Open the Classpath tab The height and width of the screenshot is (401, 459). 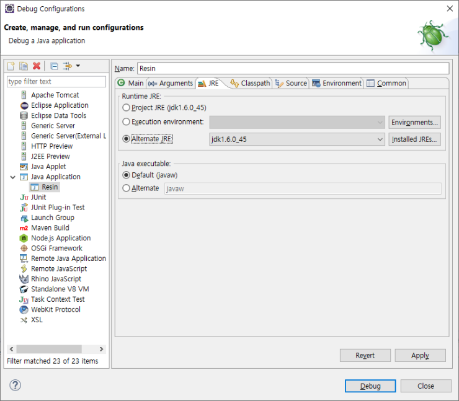[x=250, y=83]
